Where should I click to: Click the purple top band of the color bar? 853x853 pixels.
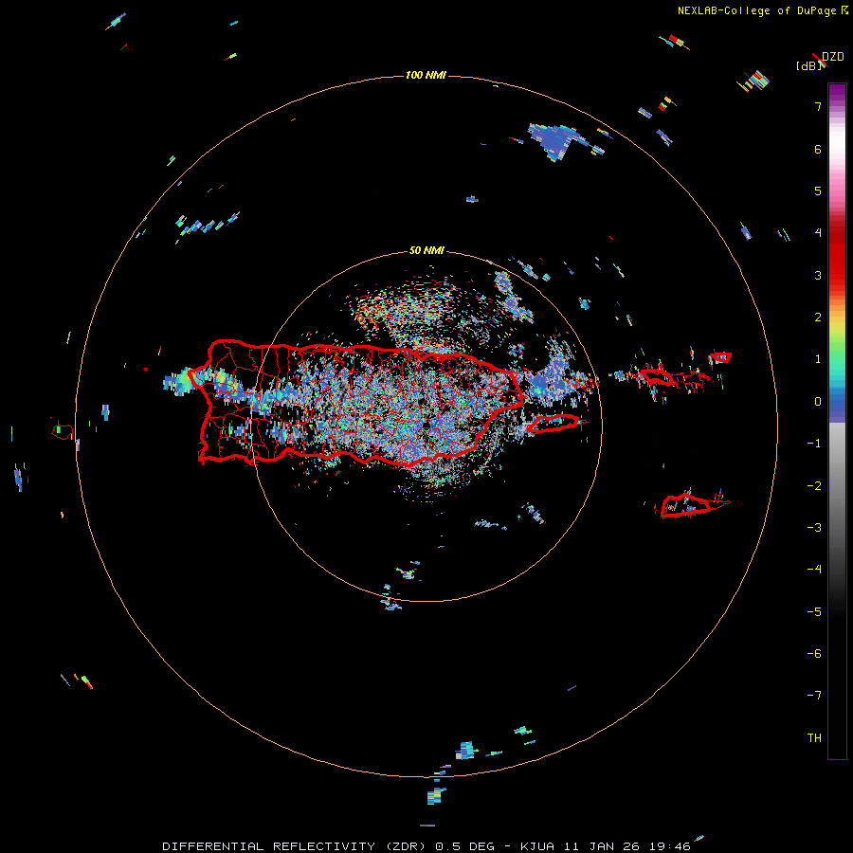[x=837, y=93]
